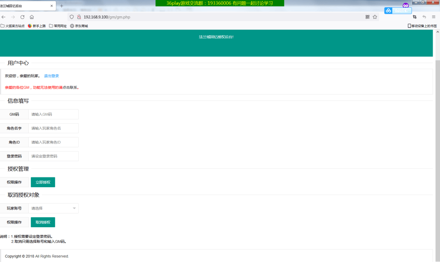Click the insecure connection lock icon
Screen dimensions: 440x262
(79, 17)
